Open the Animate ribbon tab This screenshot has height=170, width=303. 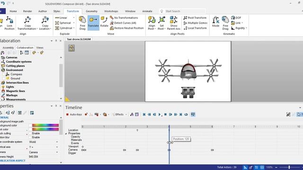coord(147,11)
